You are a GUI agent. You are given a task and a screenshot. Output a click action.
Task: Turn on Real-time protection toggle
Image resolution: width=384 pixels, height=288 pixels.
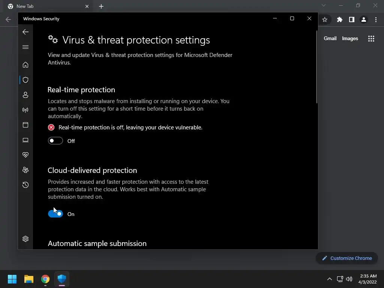tap(55, 141)
